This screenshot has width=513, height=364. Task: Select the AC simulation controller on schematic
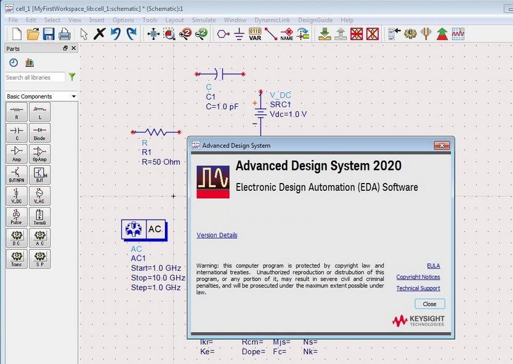click(144, 230)
